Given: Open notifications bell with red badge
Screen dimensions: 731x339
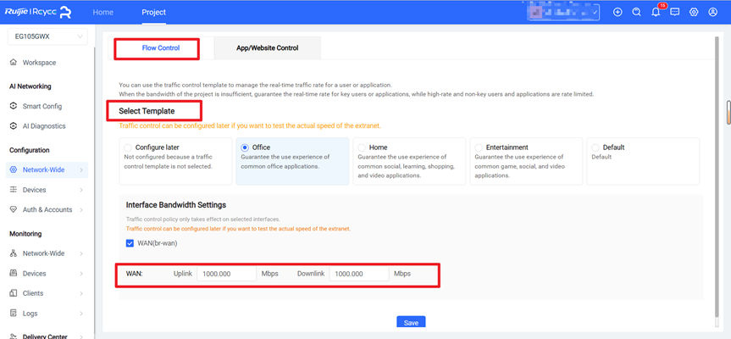Looking at the screenshot, I should pos(656,13).
